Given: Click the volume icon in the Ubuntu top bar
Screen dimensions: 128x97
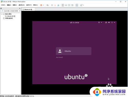Looking at the screenshot, I should coord(109,23).
